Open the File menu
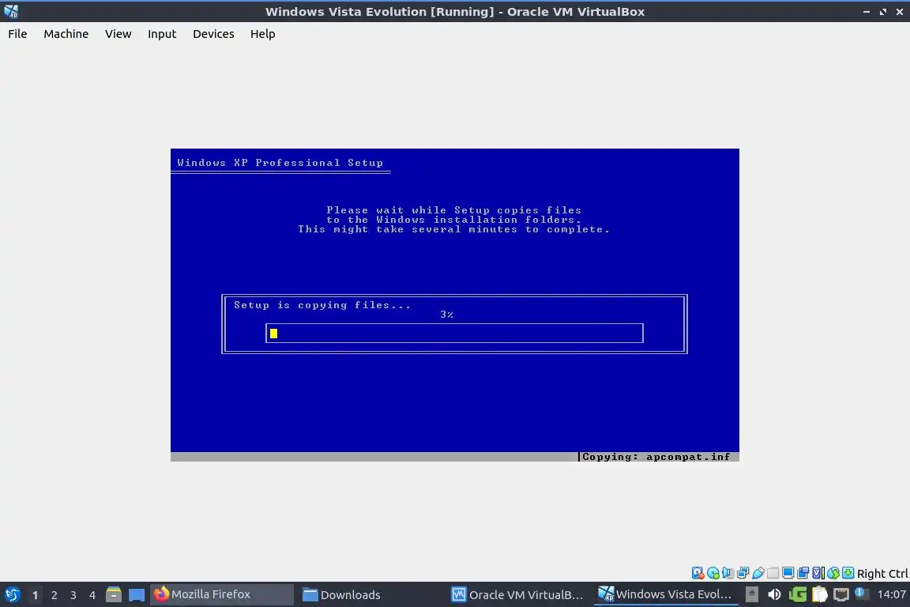Viewport: 910px width, 607px height. click(17, 34)
